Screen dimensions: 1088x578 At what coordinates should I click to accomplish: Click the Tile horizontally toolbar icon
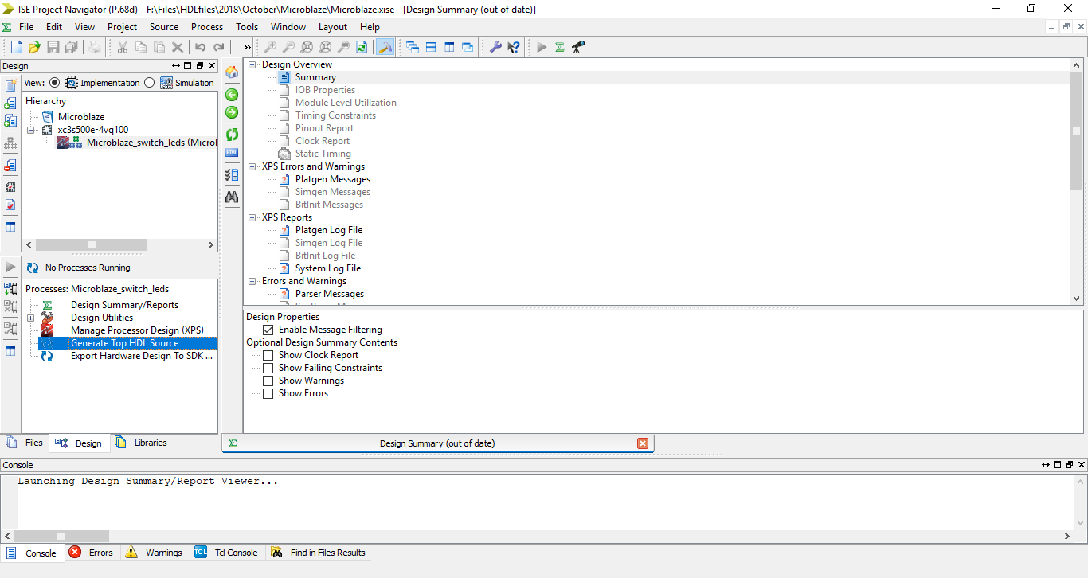click(431, 47)
